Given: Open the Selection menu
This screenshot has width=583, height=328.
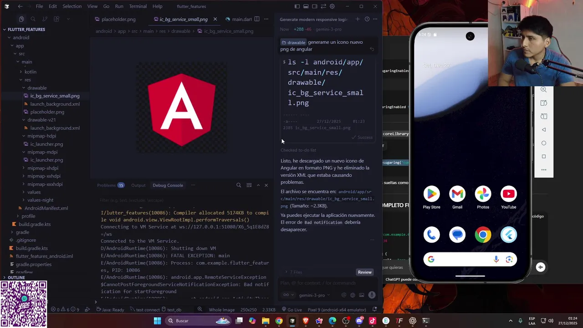Looking at the screenshot, I should 72,6.
